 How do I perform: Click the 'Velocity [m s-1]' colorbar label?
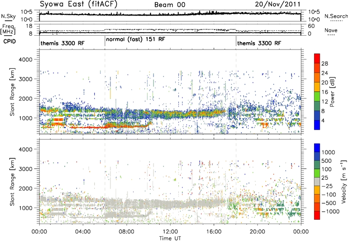344,181
